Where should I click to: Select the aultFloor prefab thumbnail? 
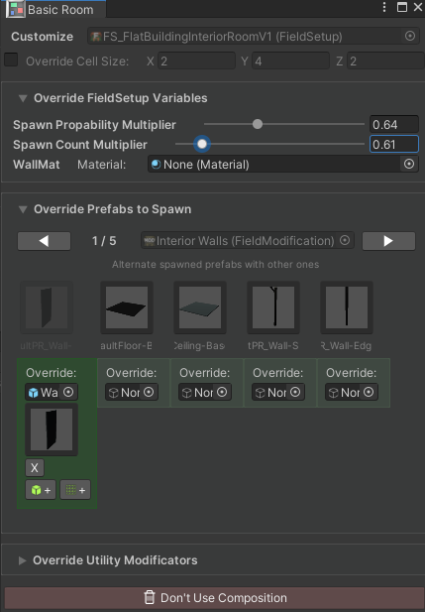[127, 307]
